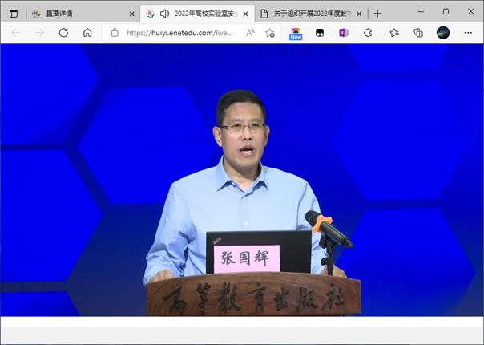View site security lock information
Viewport: 484px width, 345px height.
coord(115,33)
